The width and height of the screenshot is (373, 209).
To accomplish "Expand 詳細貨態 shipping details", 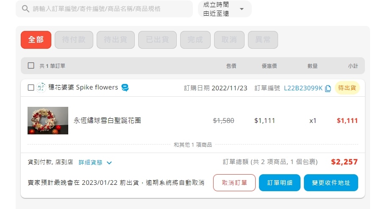I will click(95, 162).
